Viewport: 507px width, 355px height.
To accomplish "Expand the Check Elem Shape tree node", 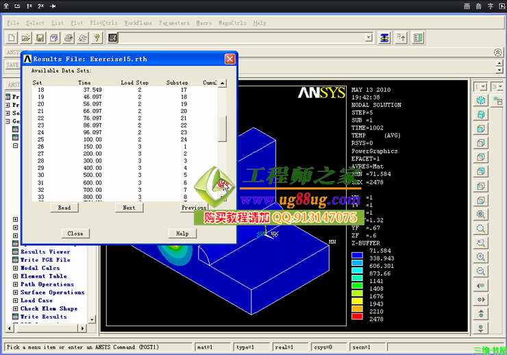I will pos(15,308).
